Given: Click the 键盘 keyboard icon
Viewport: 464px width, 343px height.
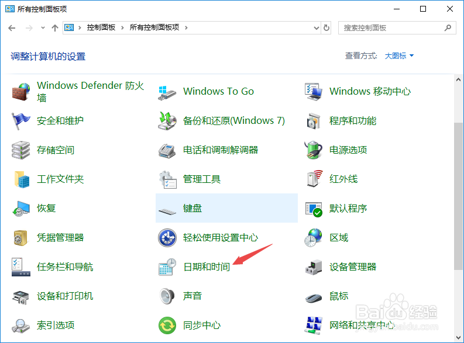Looking at the screenshot, I should (x=167, y=212).
